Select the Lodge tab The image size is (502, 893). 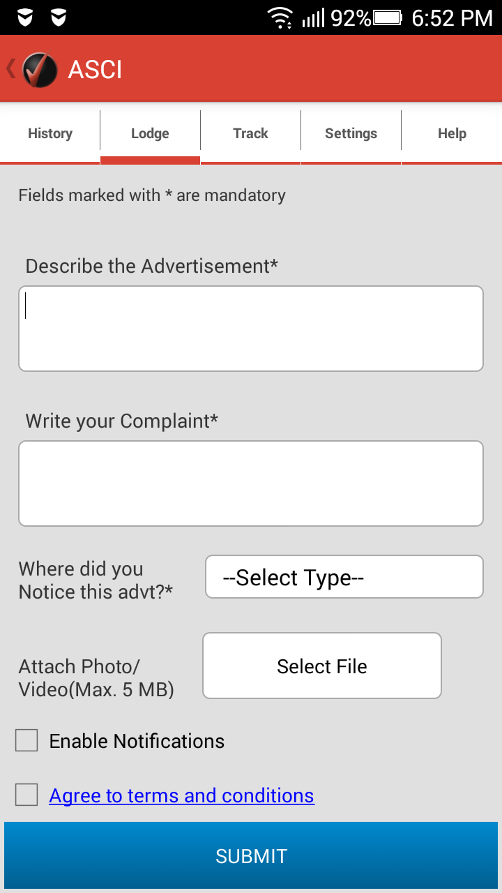pos(150,133)
